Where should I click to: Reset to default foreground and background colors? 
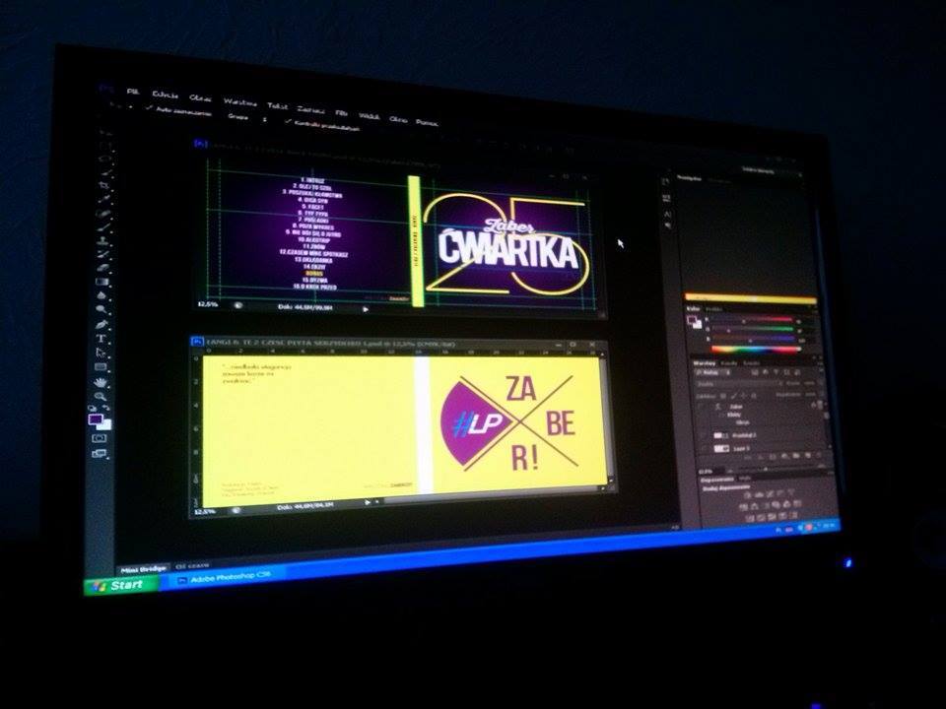pyautogui.click(x=93, y=409)
